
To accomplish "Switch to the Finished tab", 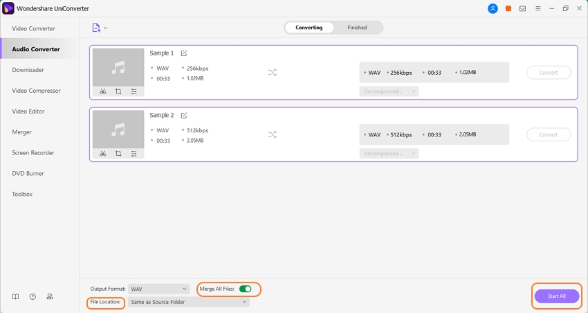I will (x=357, y=28).
